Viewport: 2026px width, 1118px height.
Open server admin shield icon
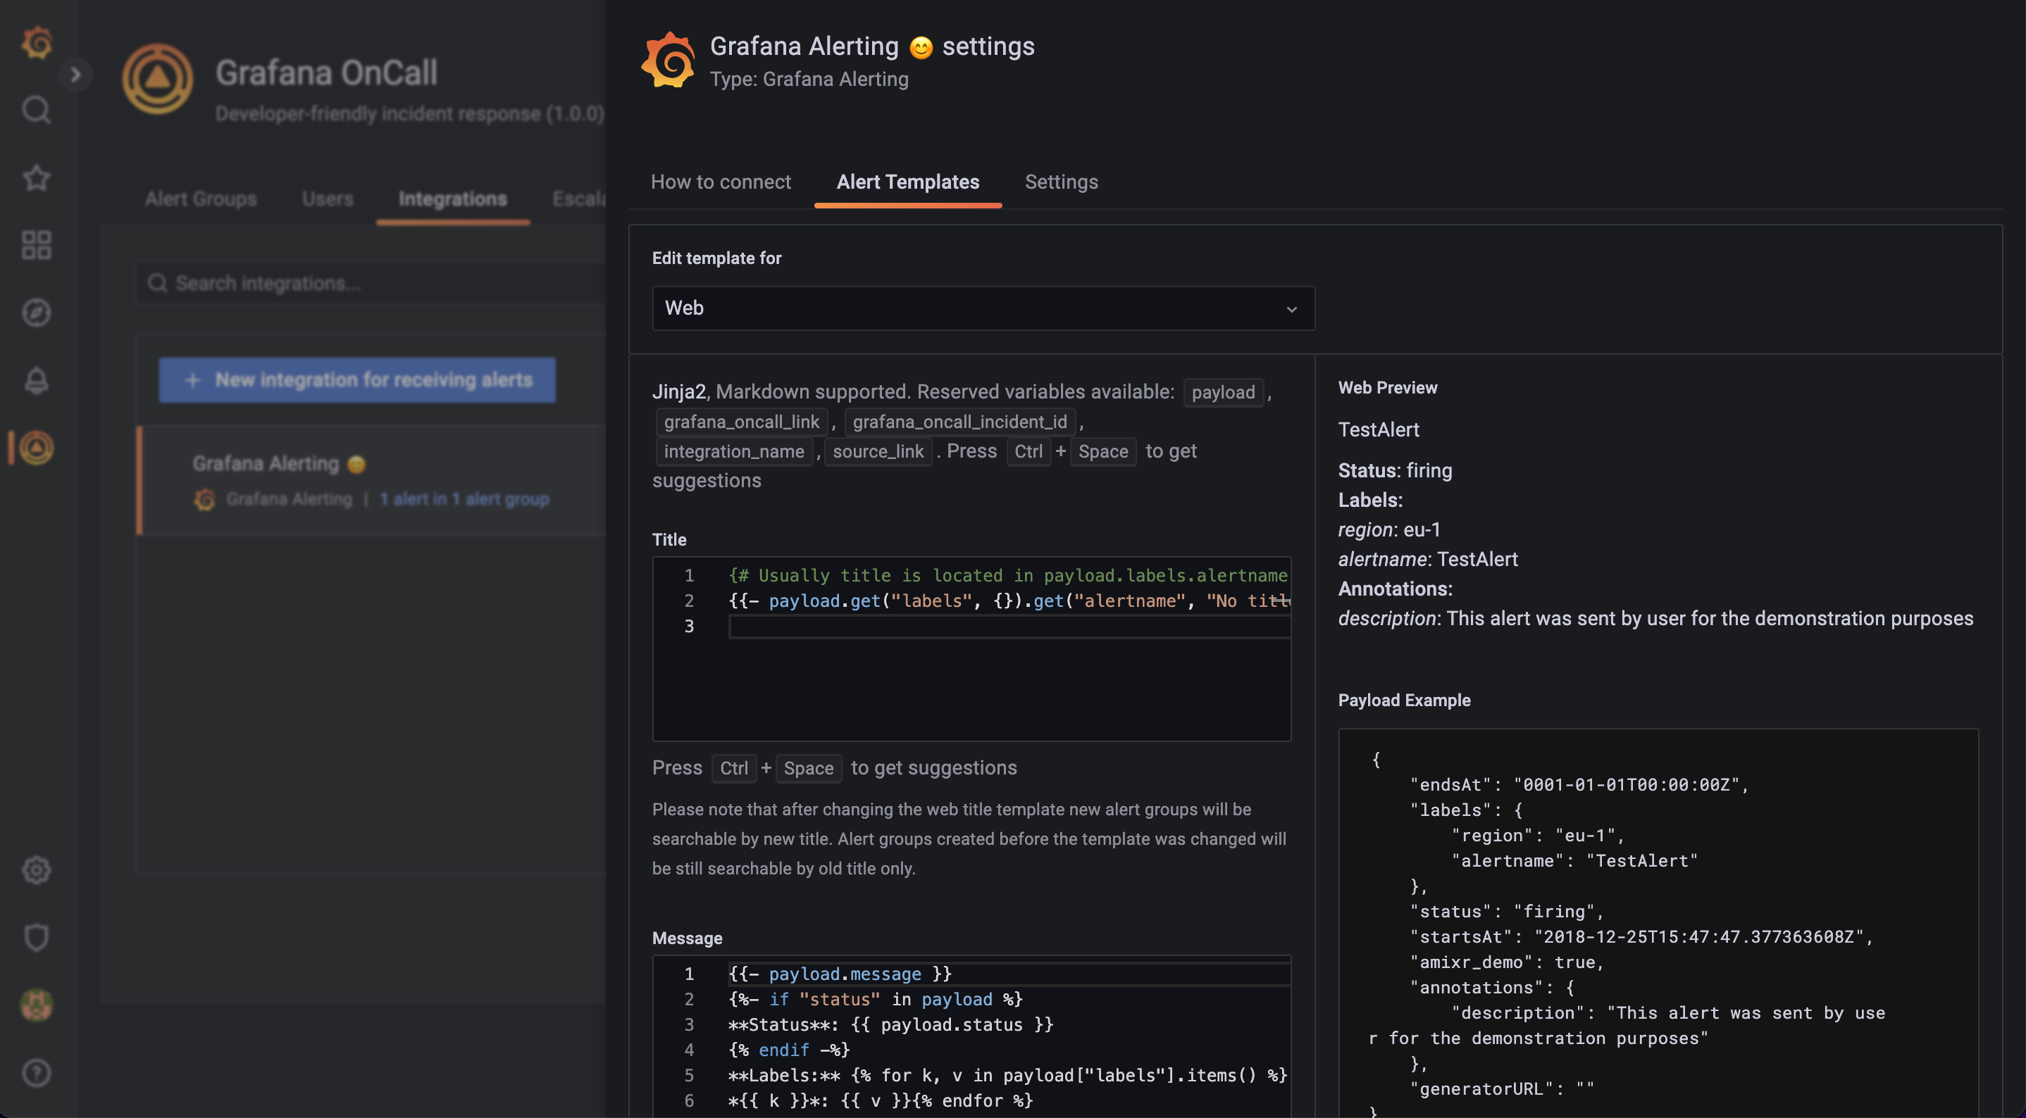pyautogui.click(x=36, y=936)
